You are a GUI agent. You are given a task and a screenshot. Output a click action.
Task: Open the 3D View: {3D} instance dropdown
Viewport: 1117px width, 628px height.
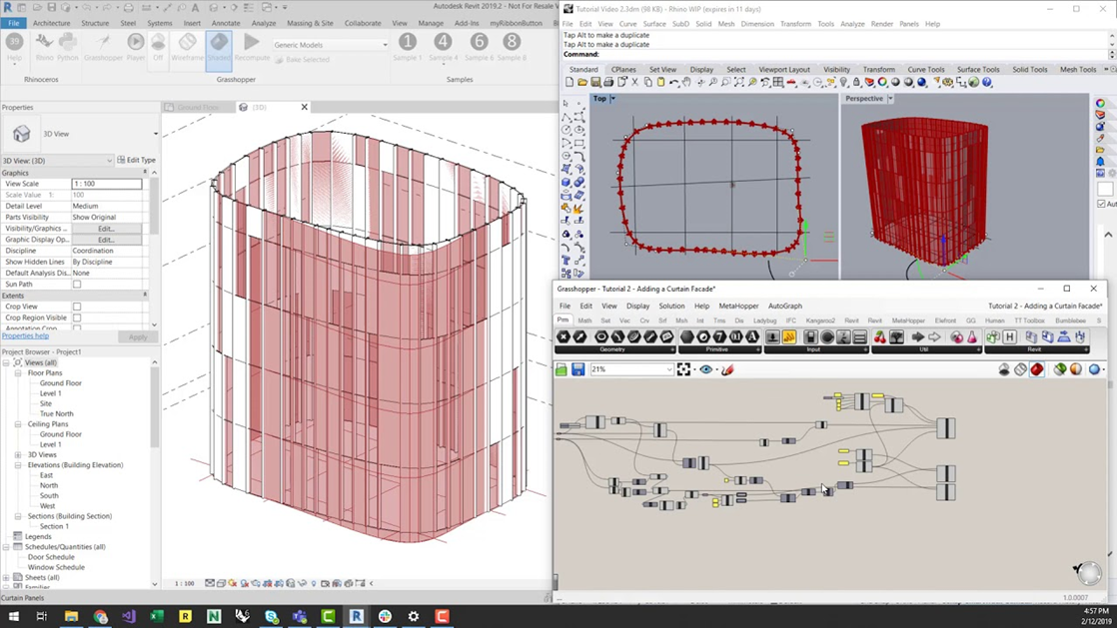point(109,161)
